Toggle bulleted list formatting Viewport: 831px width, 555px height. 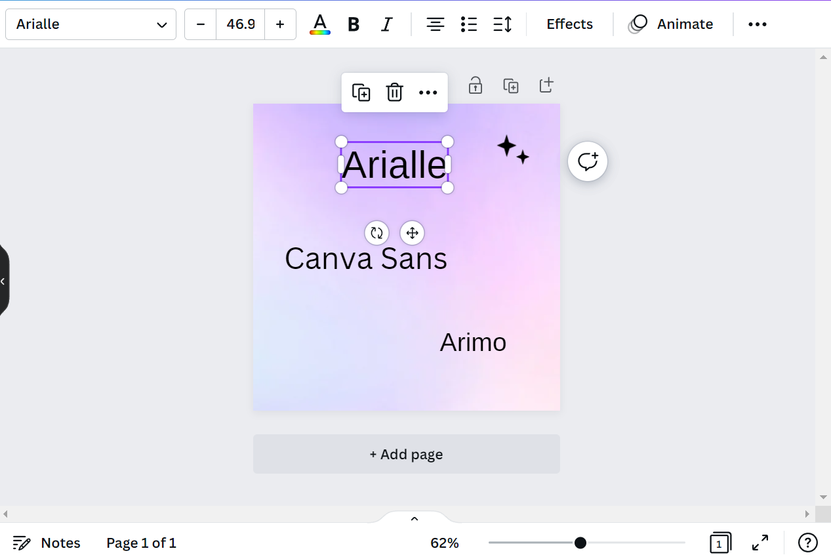(x=468, y=24)
